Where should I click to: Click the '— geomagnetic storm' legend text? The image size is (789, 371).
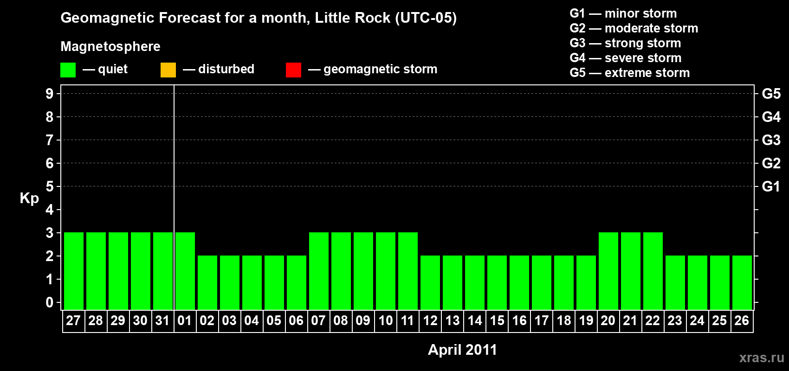point(373,69)
